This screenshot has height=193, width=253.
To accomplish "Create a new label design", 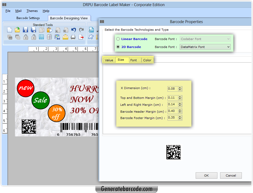I will point(9,30).
